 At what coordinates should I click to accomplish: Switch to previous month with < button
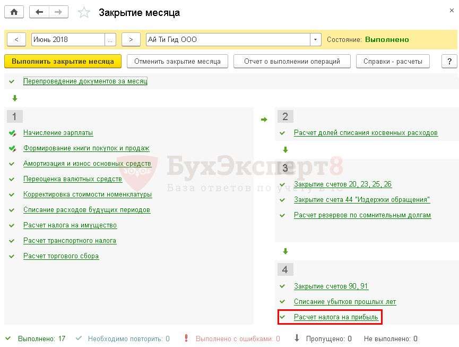pos(16,39)
